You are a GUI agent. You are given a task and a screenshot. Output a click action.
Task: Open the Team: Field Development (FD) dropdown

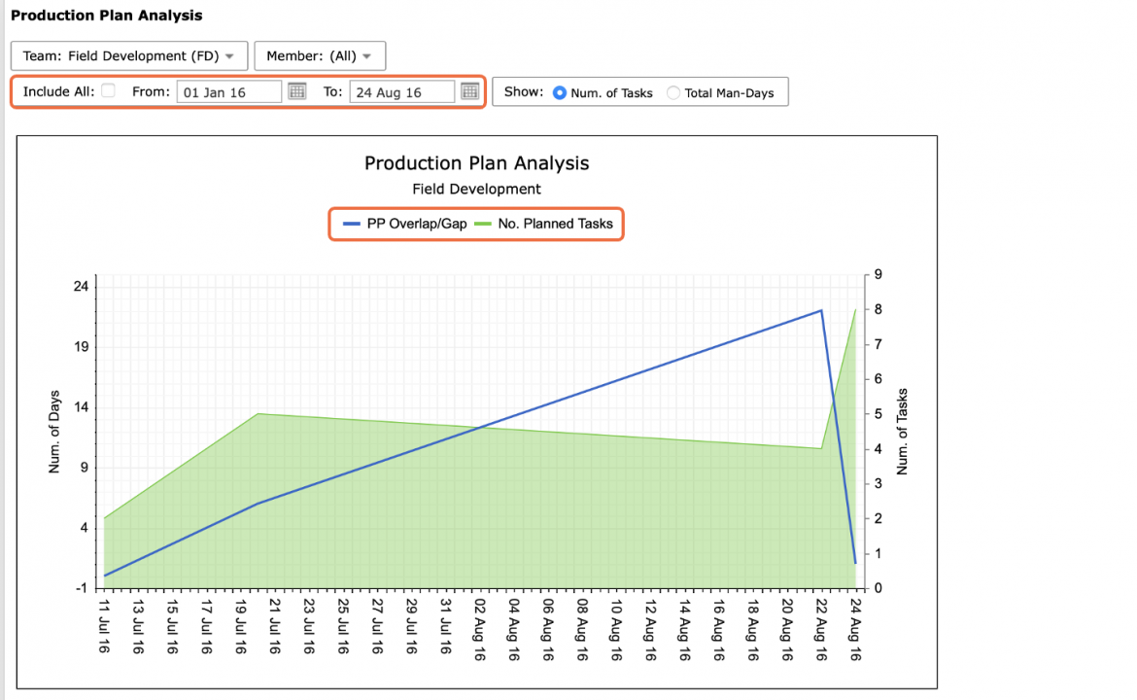(129, 55)
